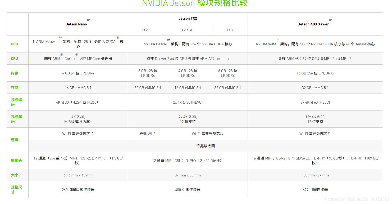Screen dimensions: 392x204
Task: Click the NVIDIA Pascal 256 CUDA cores cell
Action: (x=188, y=44)
